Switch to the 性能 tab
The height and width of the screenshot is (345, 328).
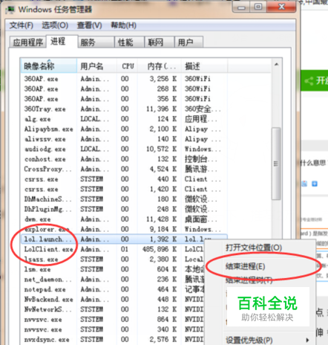[x=129, y=42]
